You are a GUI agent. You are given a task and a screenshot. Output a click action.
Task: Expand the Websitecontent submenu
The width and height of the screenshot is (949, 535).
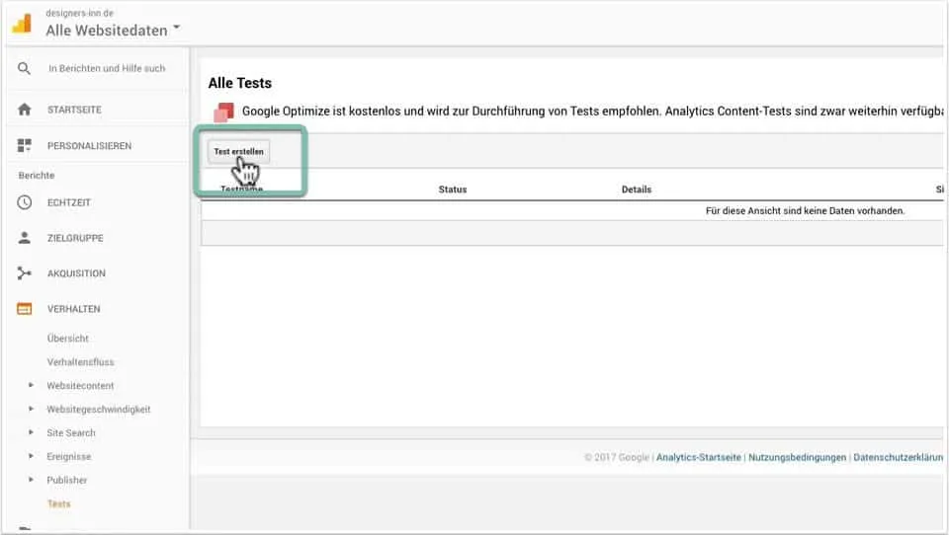(32, 386)
